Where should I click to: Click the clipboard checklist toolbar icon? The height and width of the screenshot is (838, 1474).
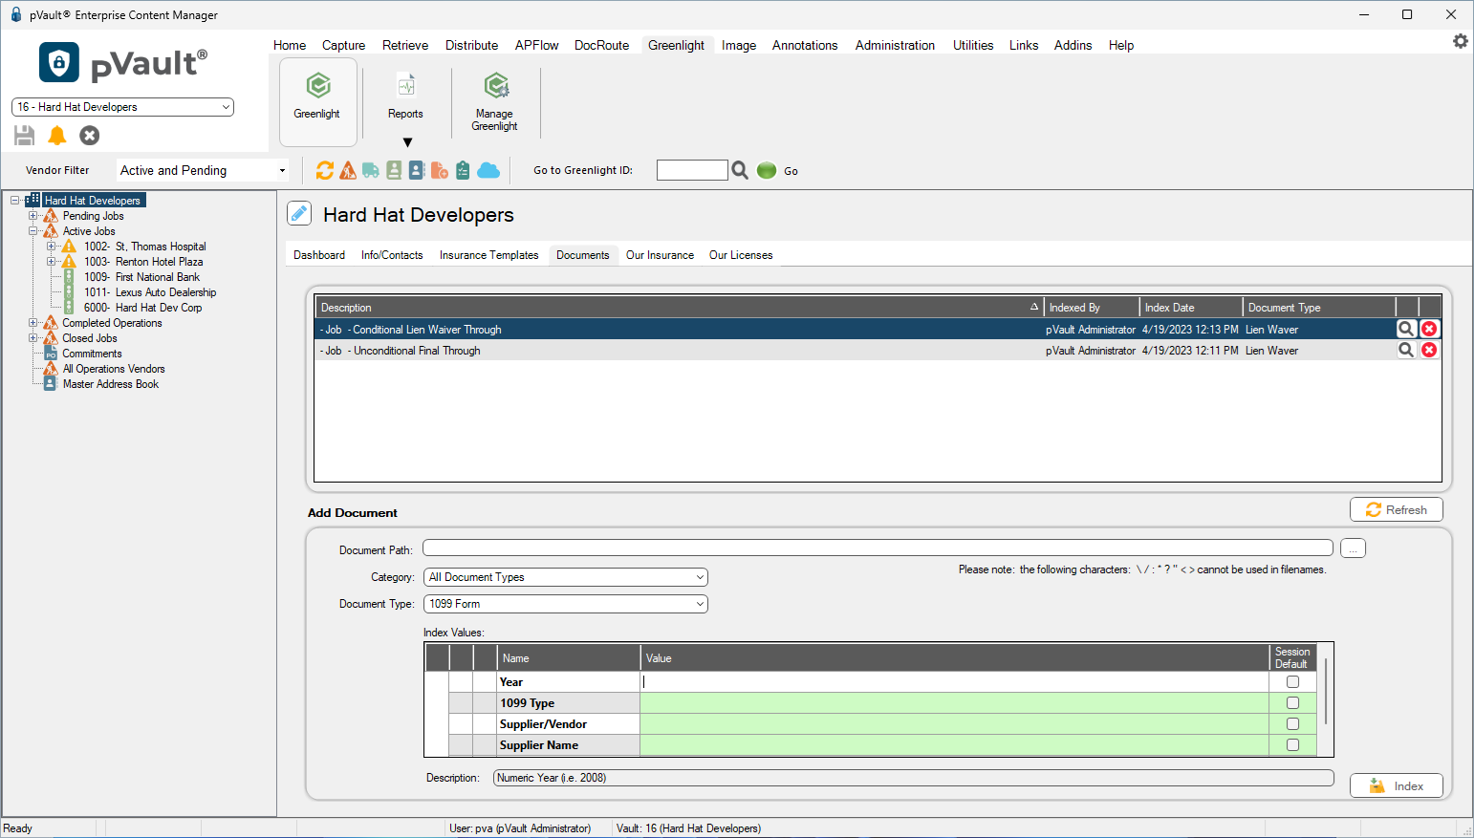coord(463,170)
